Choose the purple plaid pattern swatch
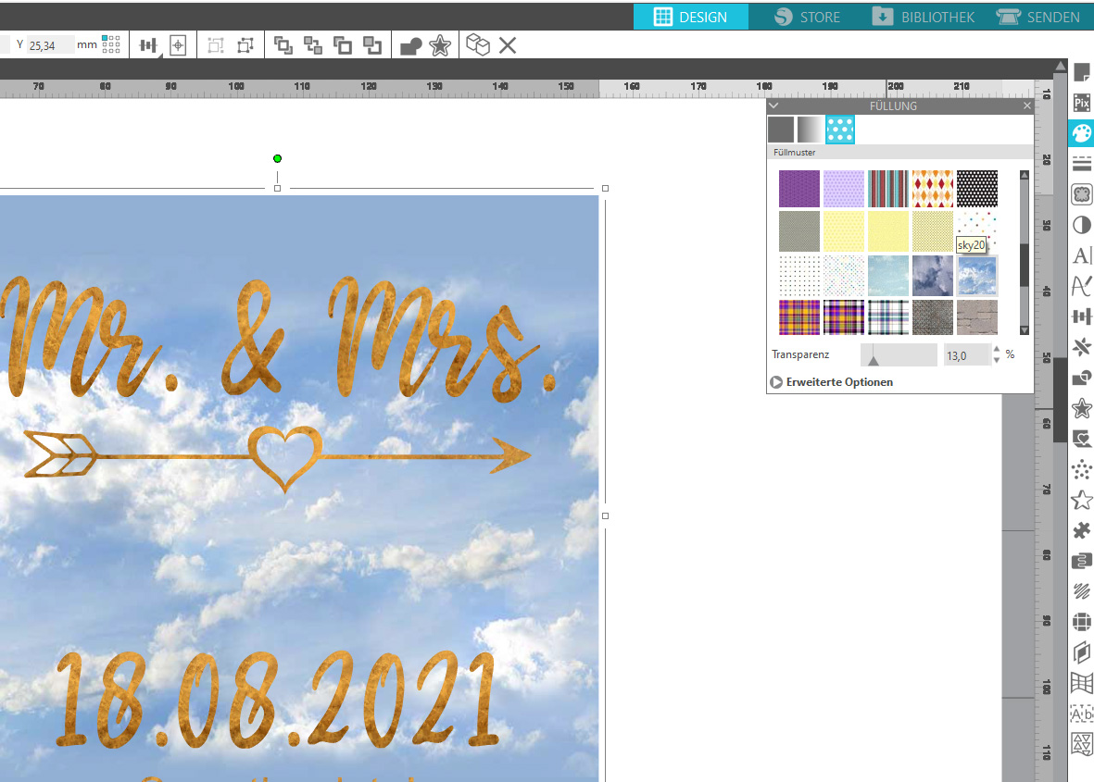 [844, 317]
